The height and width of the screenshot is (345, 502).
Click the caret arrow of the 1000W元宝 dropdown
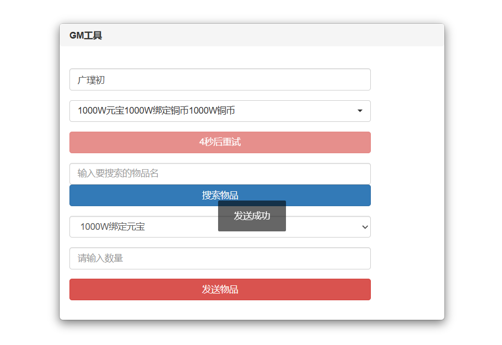coord(360,111)
